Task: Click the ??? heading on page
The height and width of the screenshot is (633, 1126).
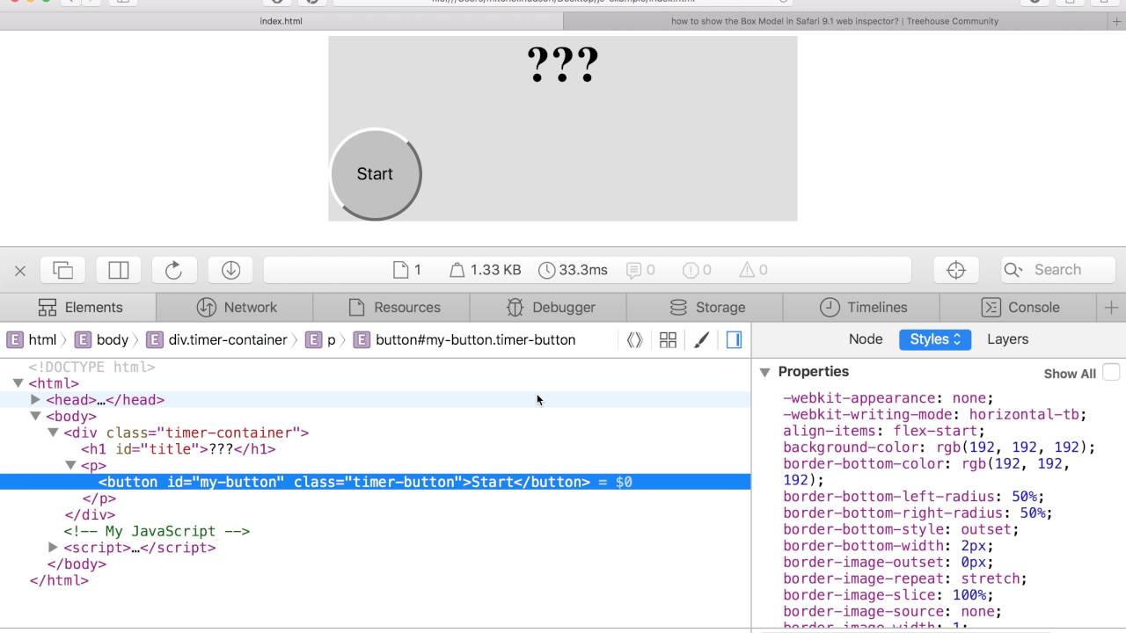Action: click(563, 65)
